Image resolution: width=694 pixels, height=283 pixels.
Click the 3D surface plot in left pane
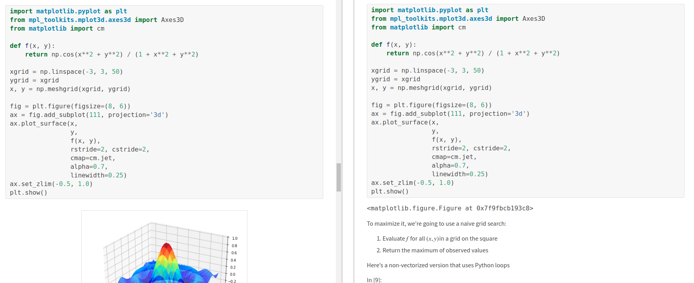point(164,247)
